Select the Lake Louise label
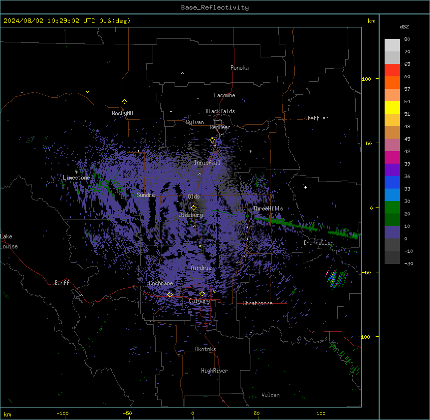The height and width of the screenshot is (420, 430). pos(9,241)
